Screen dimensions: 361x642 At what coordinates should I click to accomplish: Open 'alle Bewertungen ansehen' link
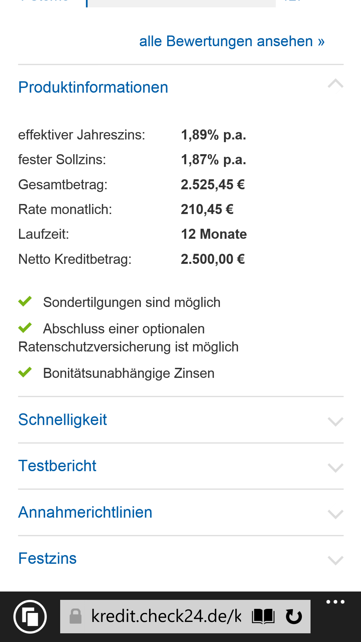coord(232,41)
